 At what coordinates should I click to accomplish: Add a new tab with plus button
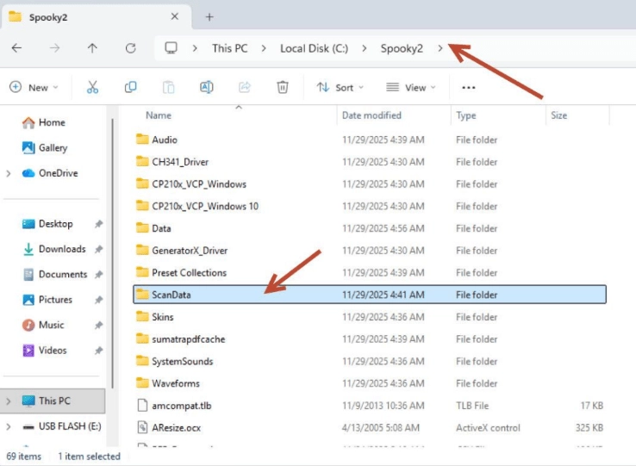pyautogui.click(x=209, y=16)
